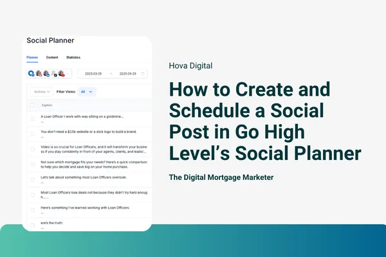Select the YouTube-badged account avatar
The height and width of the screenshot is (257, 386).
tap(61, 73)
